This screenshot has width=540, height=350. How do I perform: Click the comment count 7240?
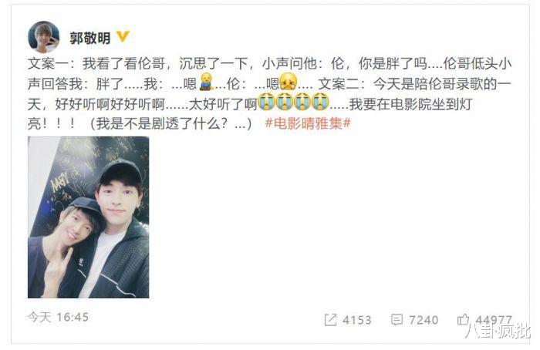point(424,320)
